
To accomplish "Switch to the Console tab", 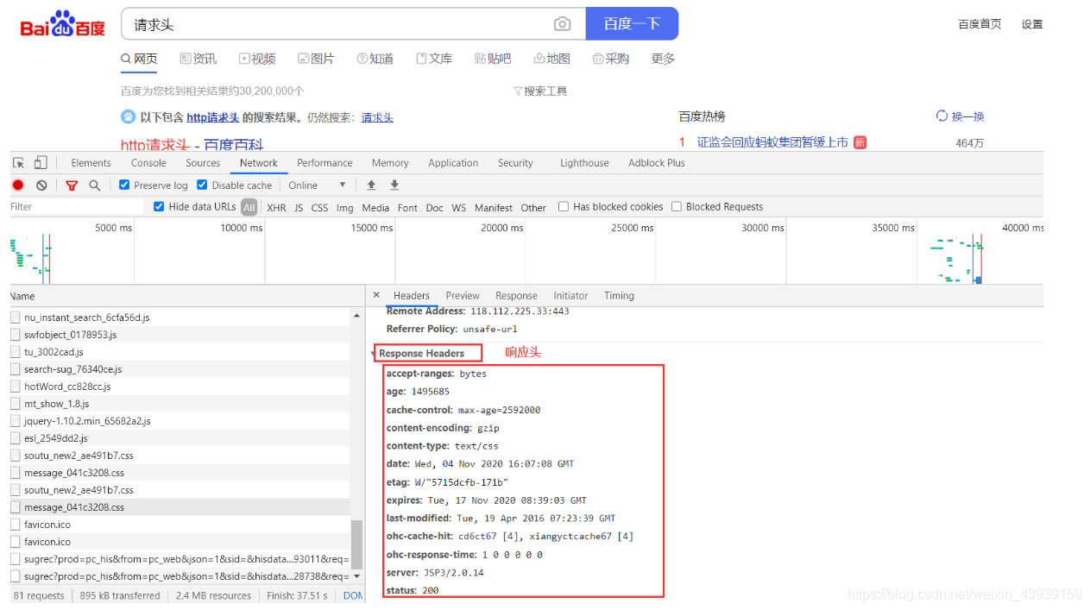I will [148, 163].
